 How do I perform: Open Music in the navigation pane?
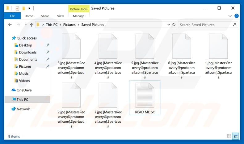tap(24, 74)
